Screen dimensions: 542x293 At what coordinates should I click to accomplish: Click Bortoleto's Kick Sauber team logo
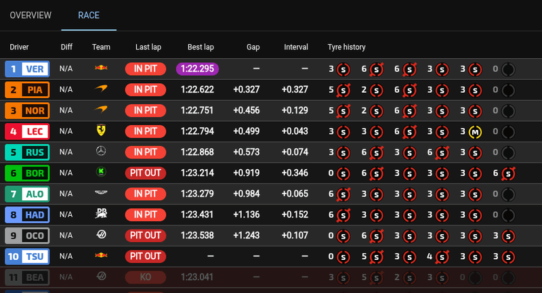(x=101, y=173)
